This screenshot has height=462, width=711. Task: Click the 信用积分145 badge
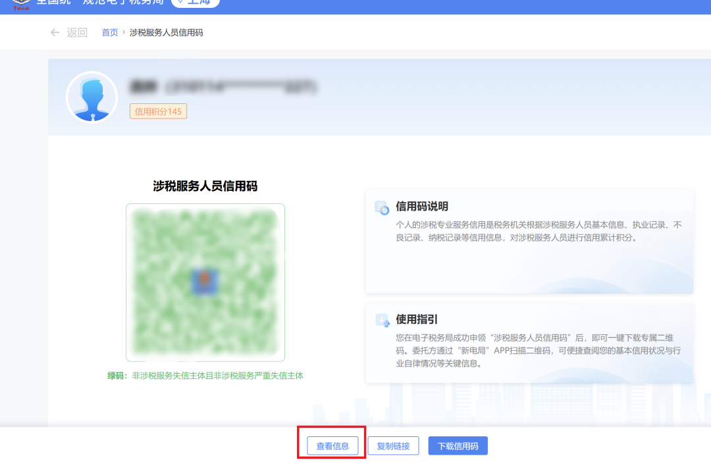pos(158,112)
